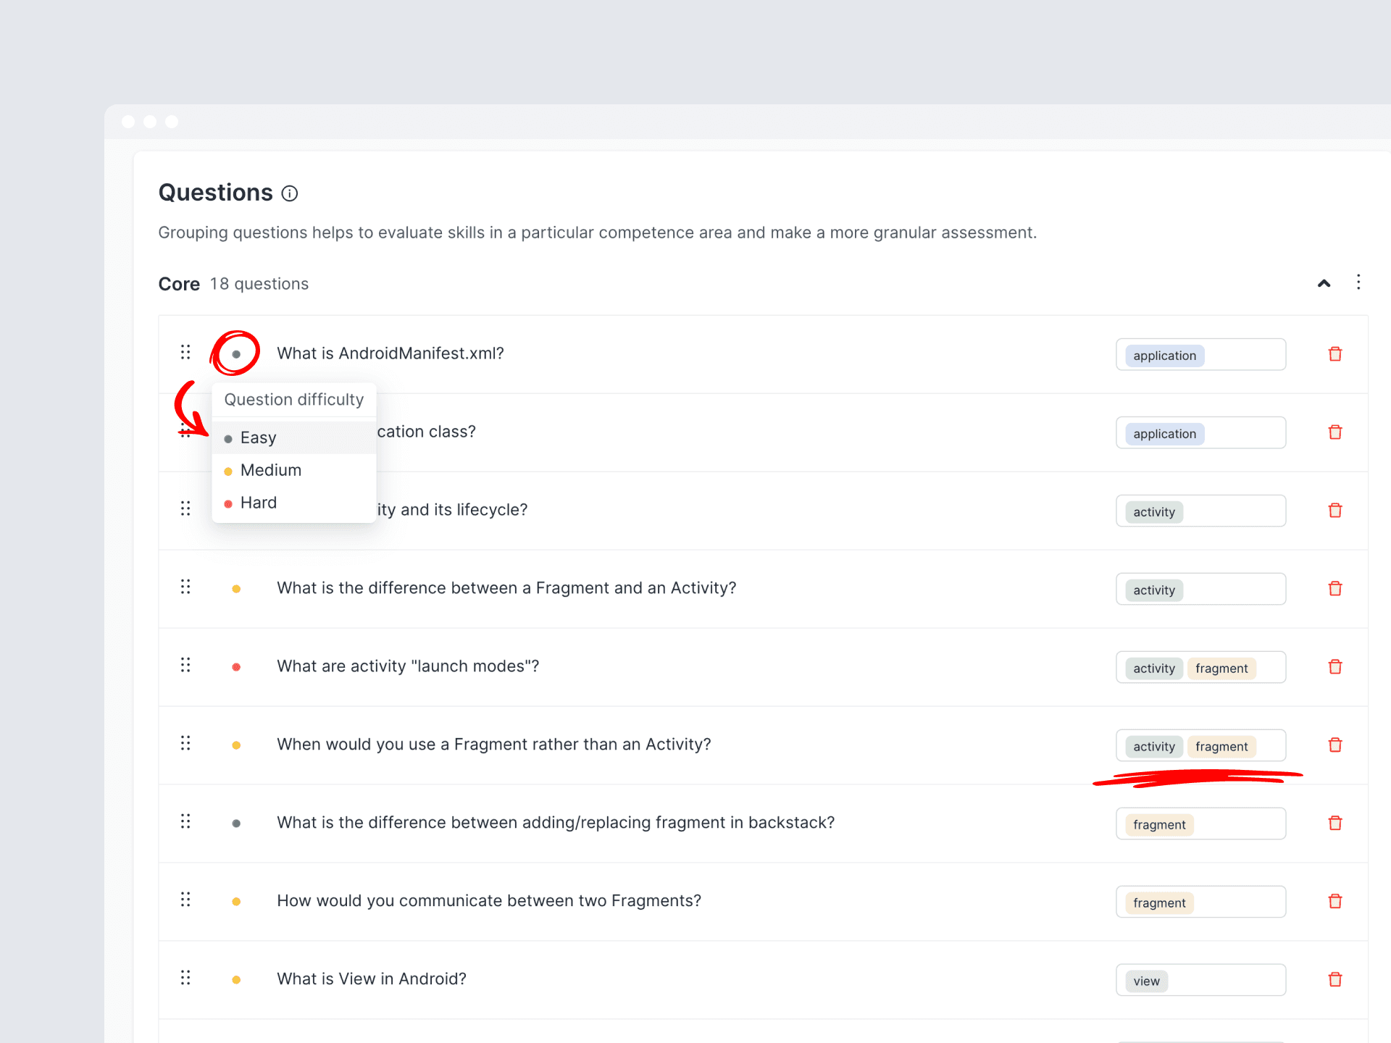Open difficulty dot for backstack question
This screenshot has width=1391, height=1043.
click(x=236, y=824)
